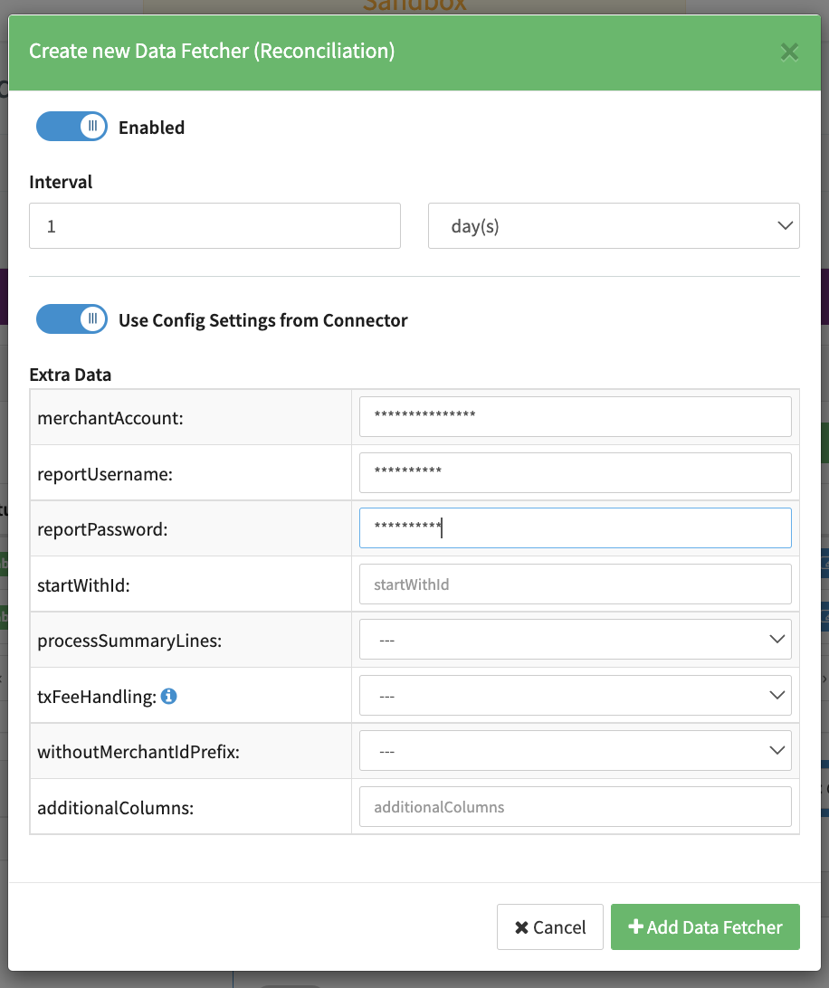Click the Use Config Settings label
The image size is (829, 988).
click(262, 320)
